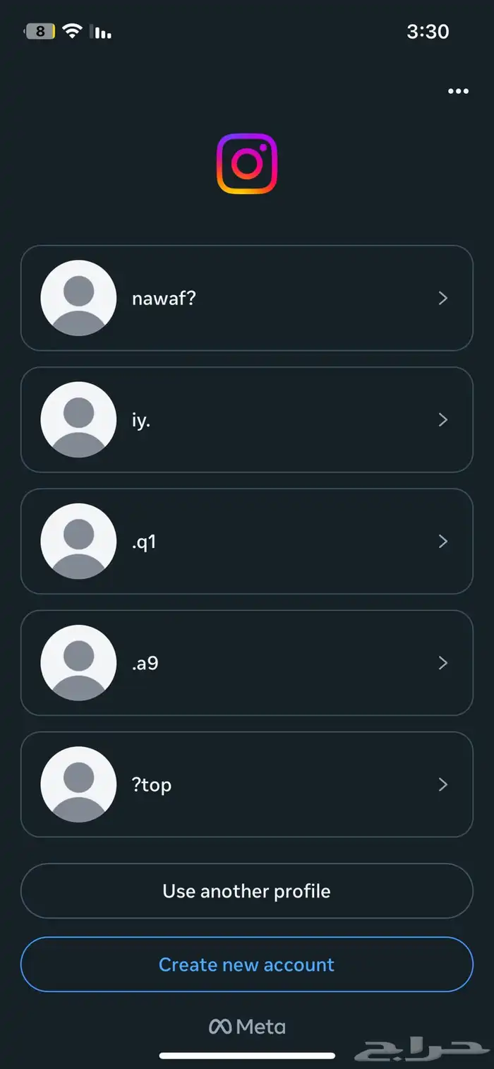The width and height of the screenshot is (494, 1069).
Task: Select the avatar for nawaf?
Action: pos(78,298)
